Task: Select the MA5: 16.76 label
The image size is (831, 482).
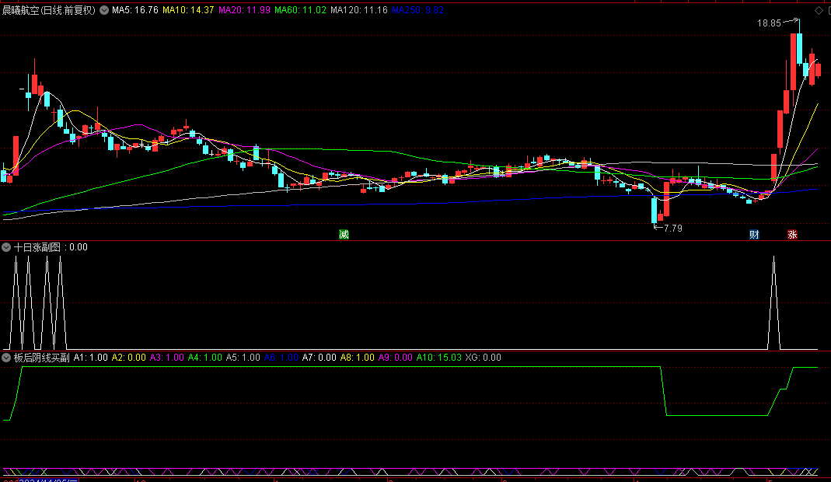Action: [135, 10]
